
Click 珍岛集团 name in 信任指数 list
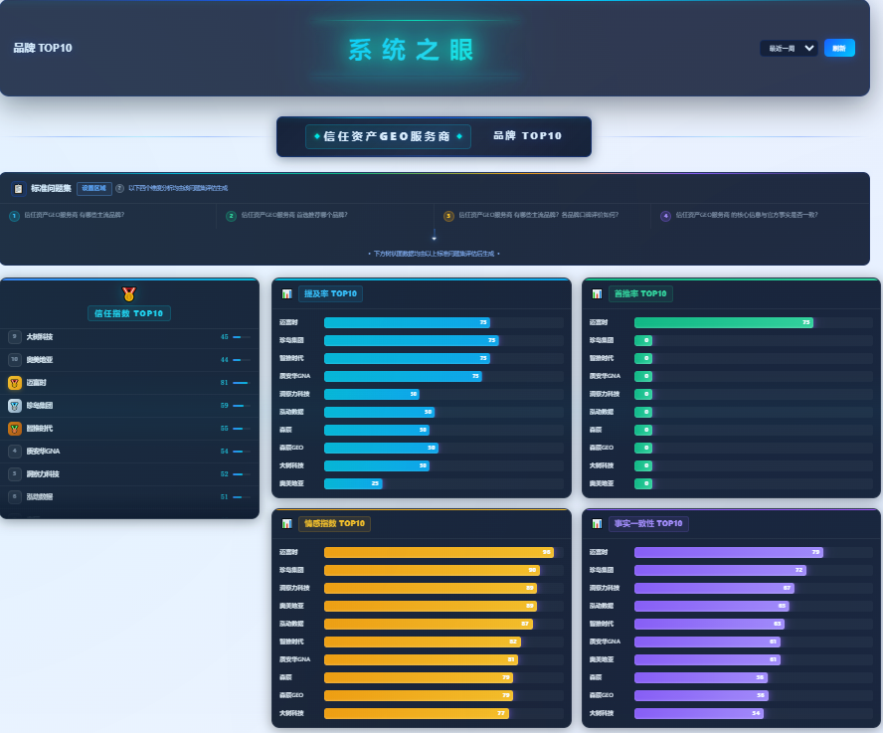click(x=40, y=406)
